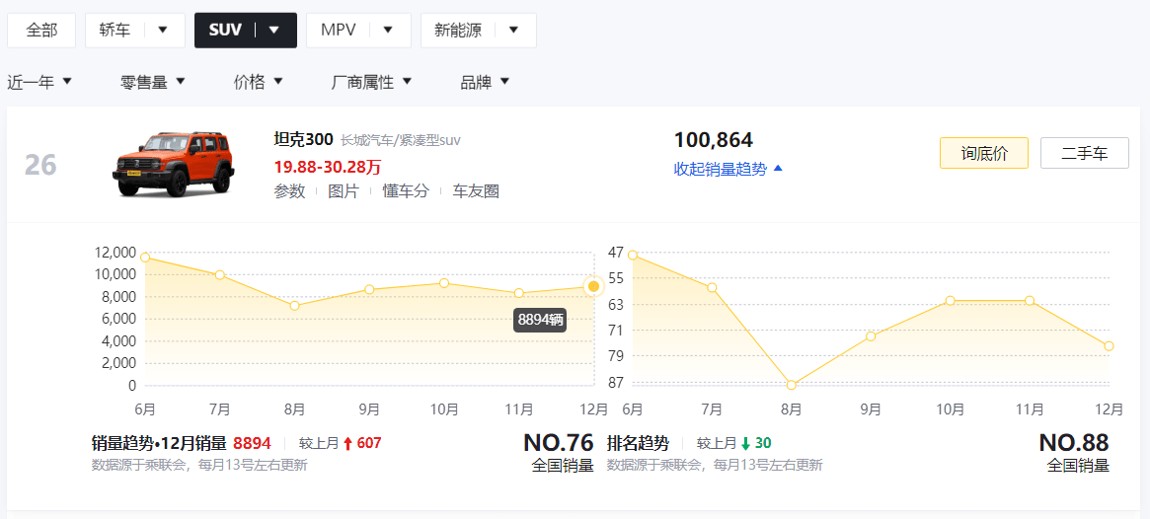The height and width of the screenshot is (519, 1150).
Task: Click the 100,864 total sales figure
Action: pos(714,140)
